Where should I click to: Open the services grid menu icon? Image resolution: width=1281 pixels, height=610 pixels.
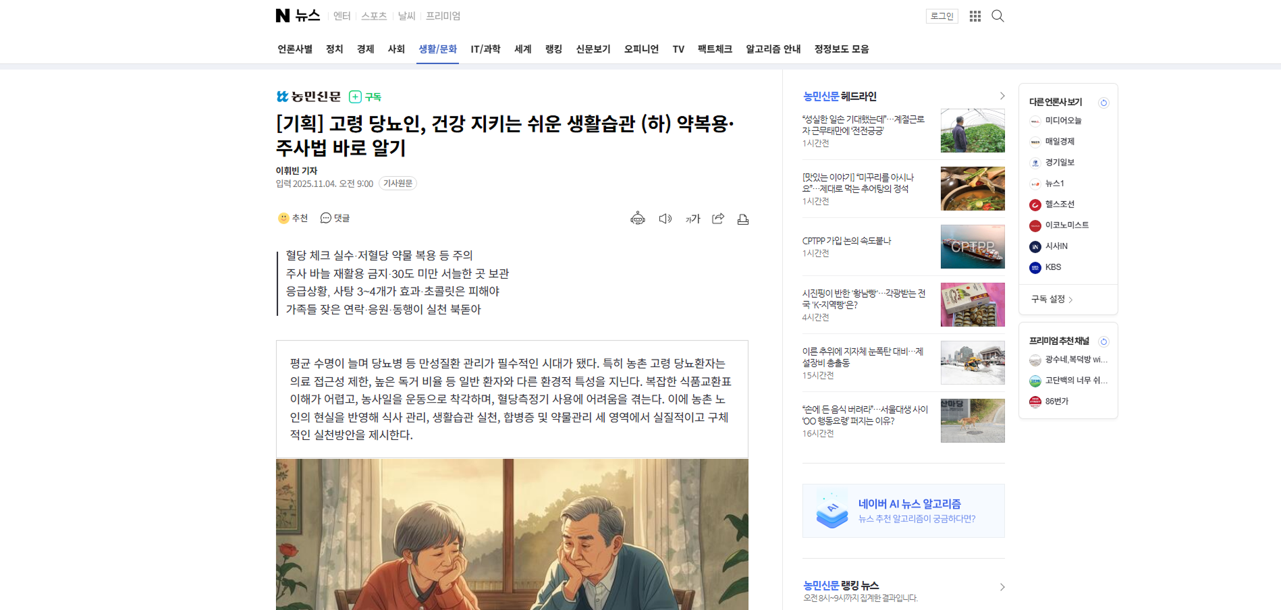click(x=975, y=16)
